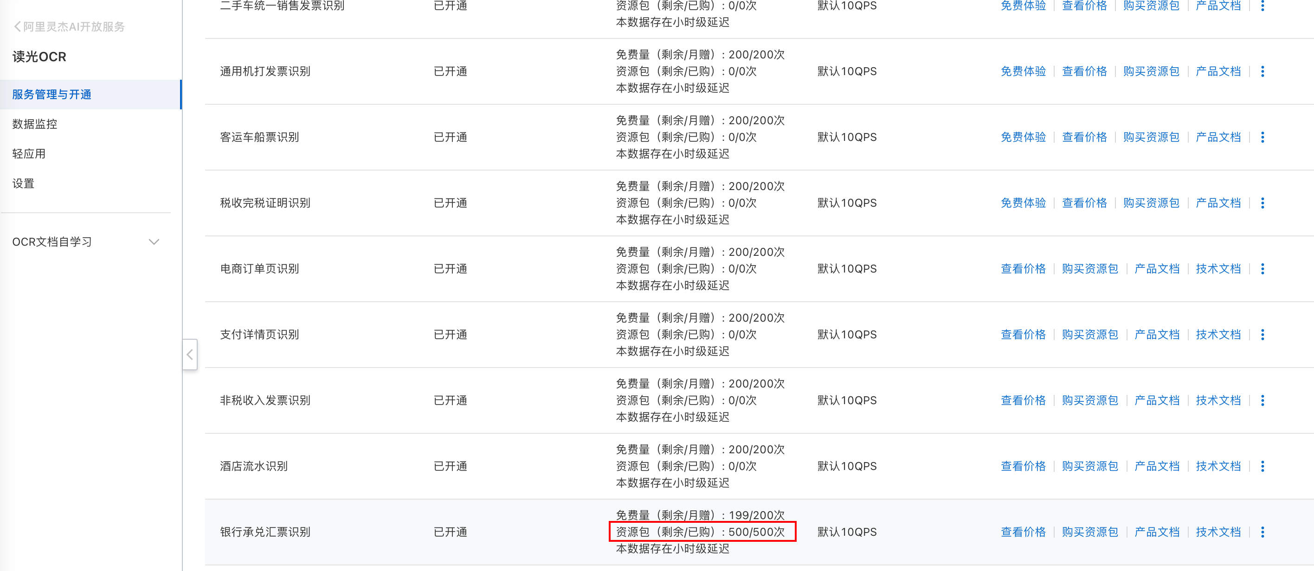Open more options for 税收完税证明识别 row
Screen dimensions: 1314x571
(x=1262, y=203)
